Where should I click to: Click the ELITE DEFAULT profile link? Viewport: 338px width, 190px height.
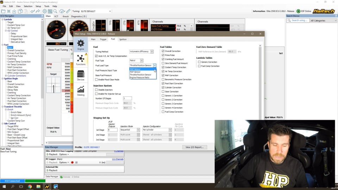pyautogui.click(x=92, y=147)
